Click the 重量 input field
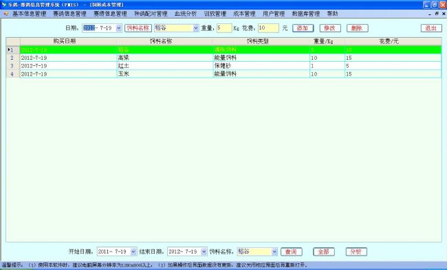447x270 pixels. [224, 28]
